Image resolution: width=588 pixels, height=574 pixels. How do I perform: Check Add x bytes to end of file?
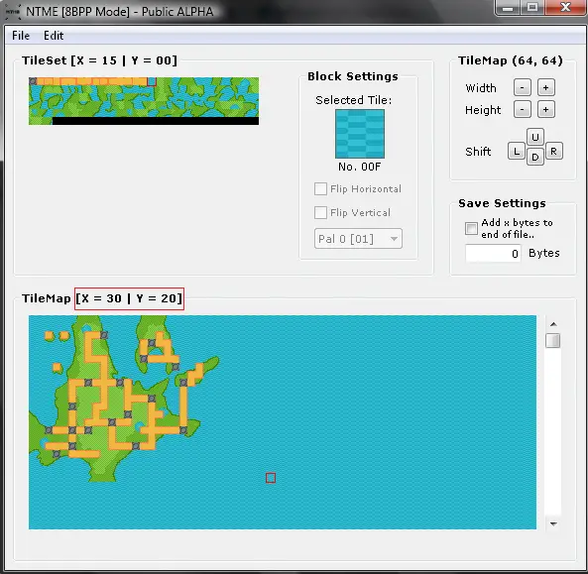[471, 228]
